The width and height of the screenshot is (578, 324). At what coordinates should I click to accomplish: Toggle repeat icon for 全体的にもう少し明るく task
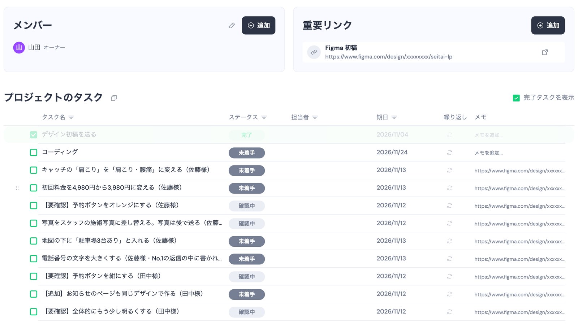(449, 312)
